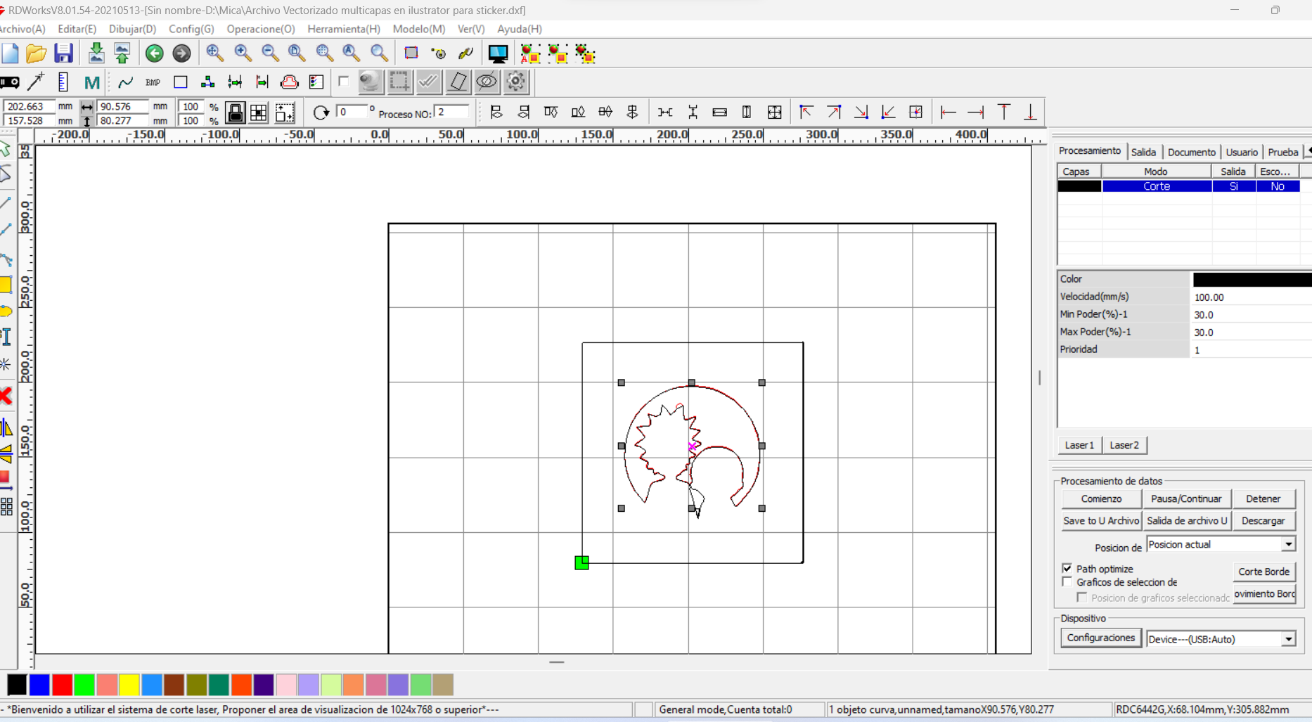This screenshot has width=1312, height=722.
Task: Save the file with the floppy disk icon
Action: coord(63,53)
